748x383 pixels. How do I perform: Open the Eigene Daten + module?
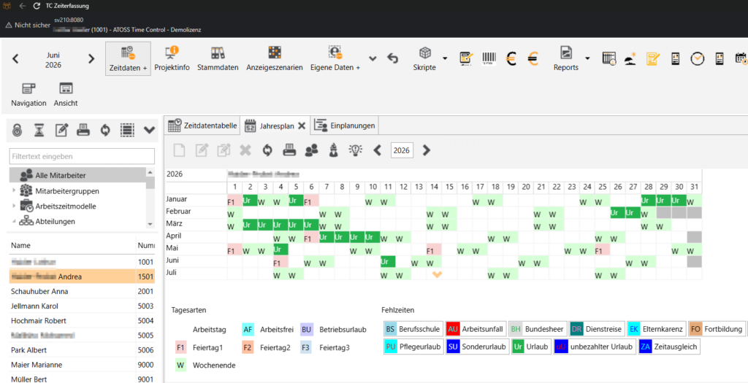click(335, 58)
